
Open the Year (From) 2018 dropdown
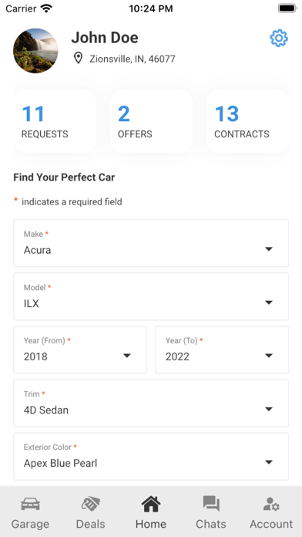click(80, 350)
